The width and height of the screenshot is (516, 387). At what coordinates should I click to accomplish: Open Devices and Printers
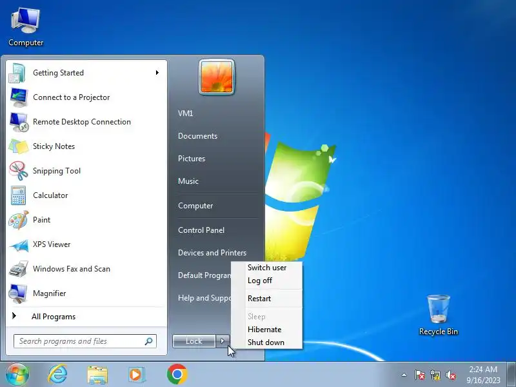point(212,253)
